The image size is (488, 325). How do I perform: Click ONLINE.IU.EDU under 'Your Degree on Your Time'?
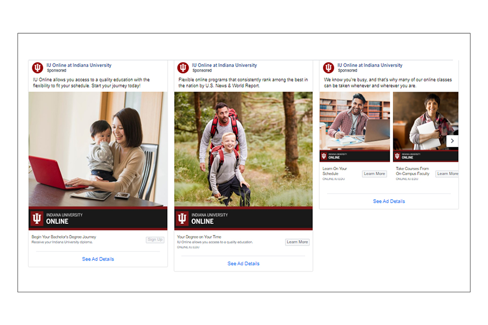pyautogui.click(x=188, y=248)
